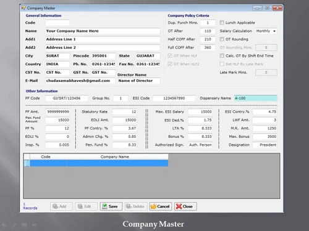This screenshot has width=309, height=231.
Task: Click the EDLI % field
Action: (57, 137)
